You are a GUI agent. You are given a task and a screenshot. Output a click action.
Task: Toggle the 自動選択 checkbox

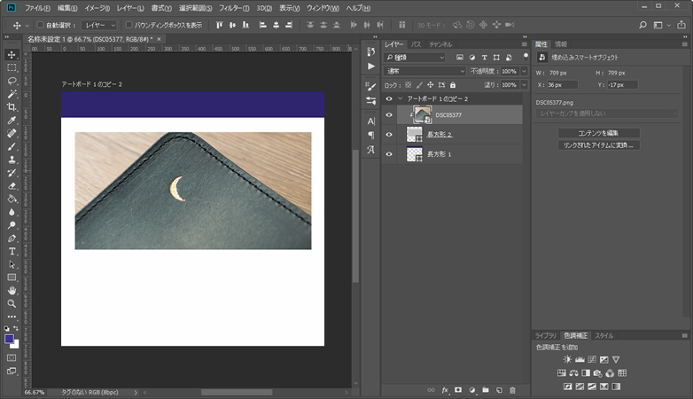[40, 25]
